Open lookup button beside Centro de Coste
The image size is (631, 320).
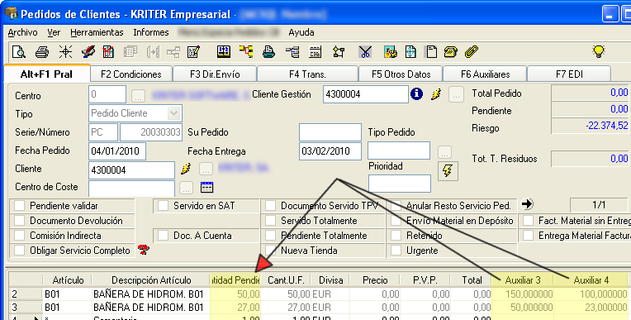click(x=187, y=188)
